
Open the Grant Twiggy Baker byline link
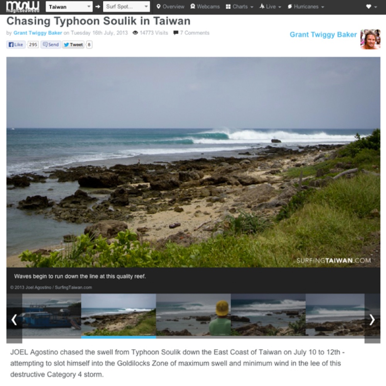[x=38, y=33]
